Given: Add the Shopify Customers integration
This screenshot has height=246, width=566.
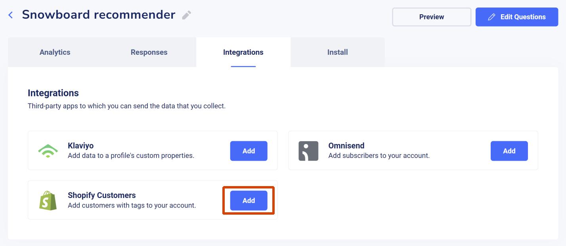Looking at the screenshot, I should pyautogui.click(x=249, y=200).
